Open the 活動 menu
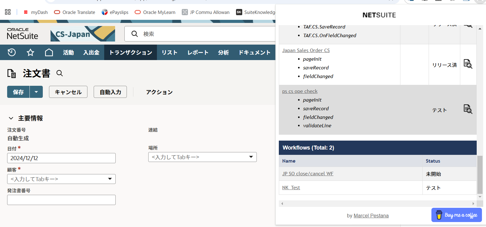486x227 pixels. coord(68,52)
